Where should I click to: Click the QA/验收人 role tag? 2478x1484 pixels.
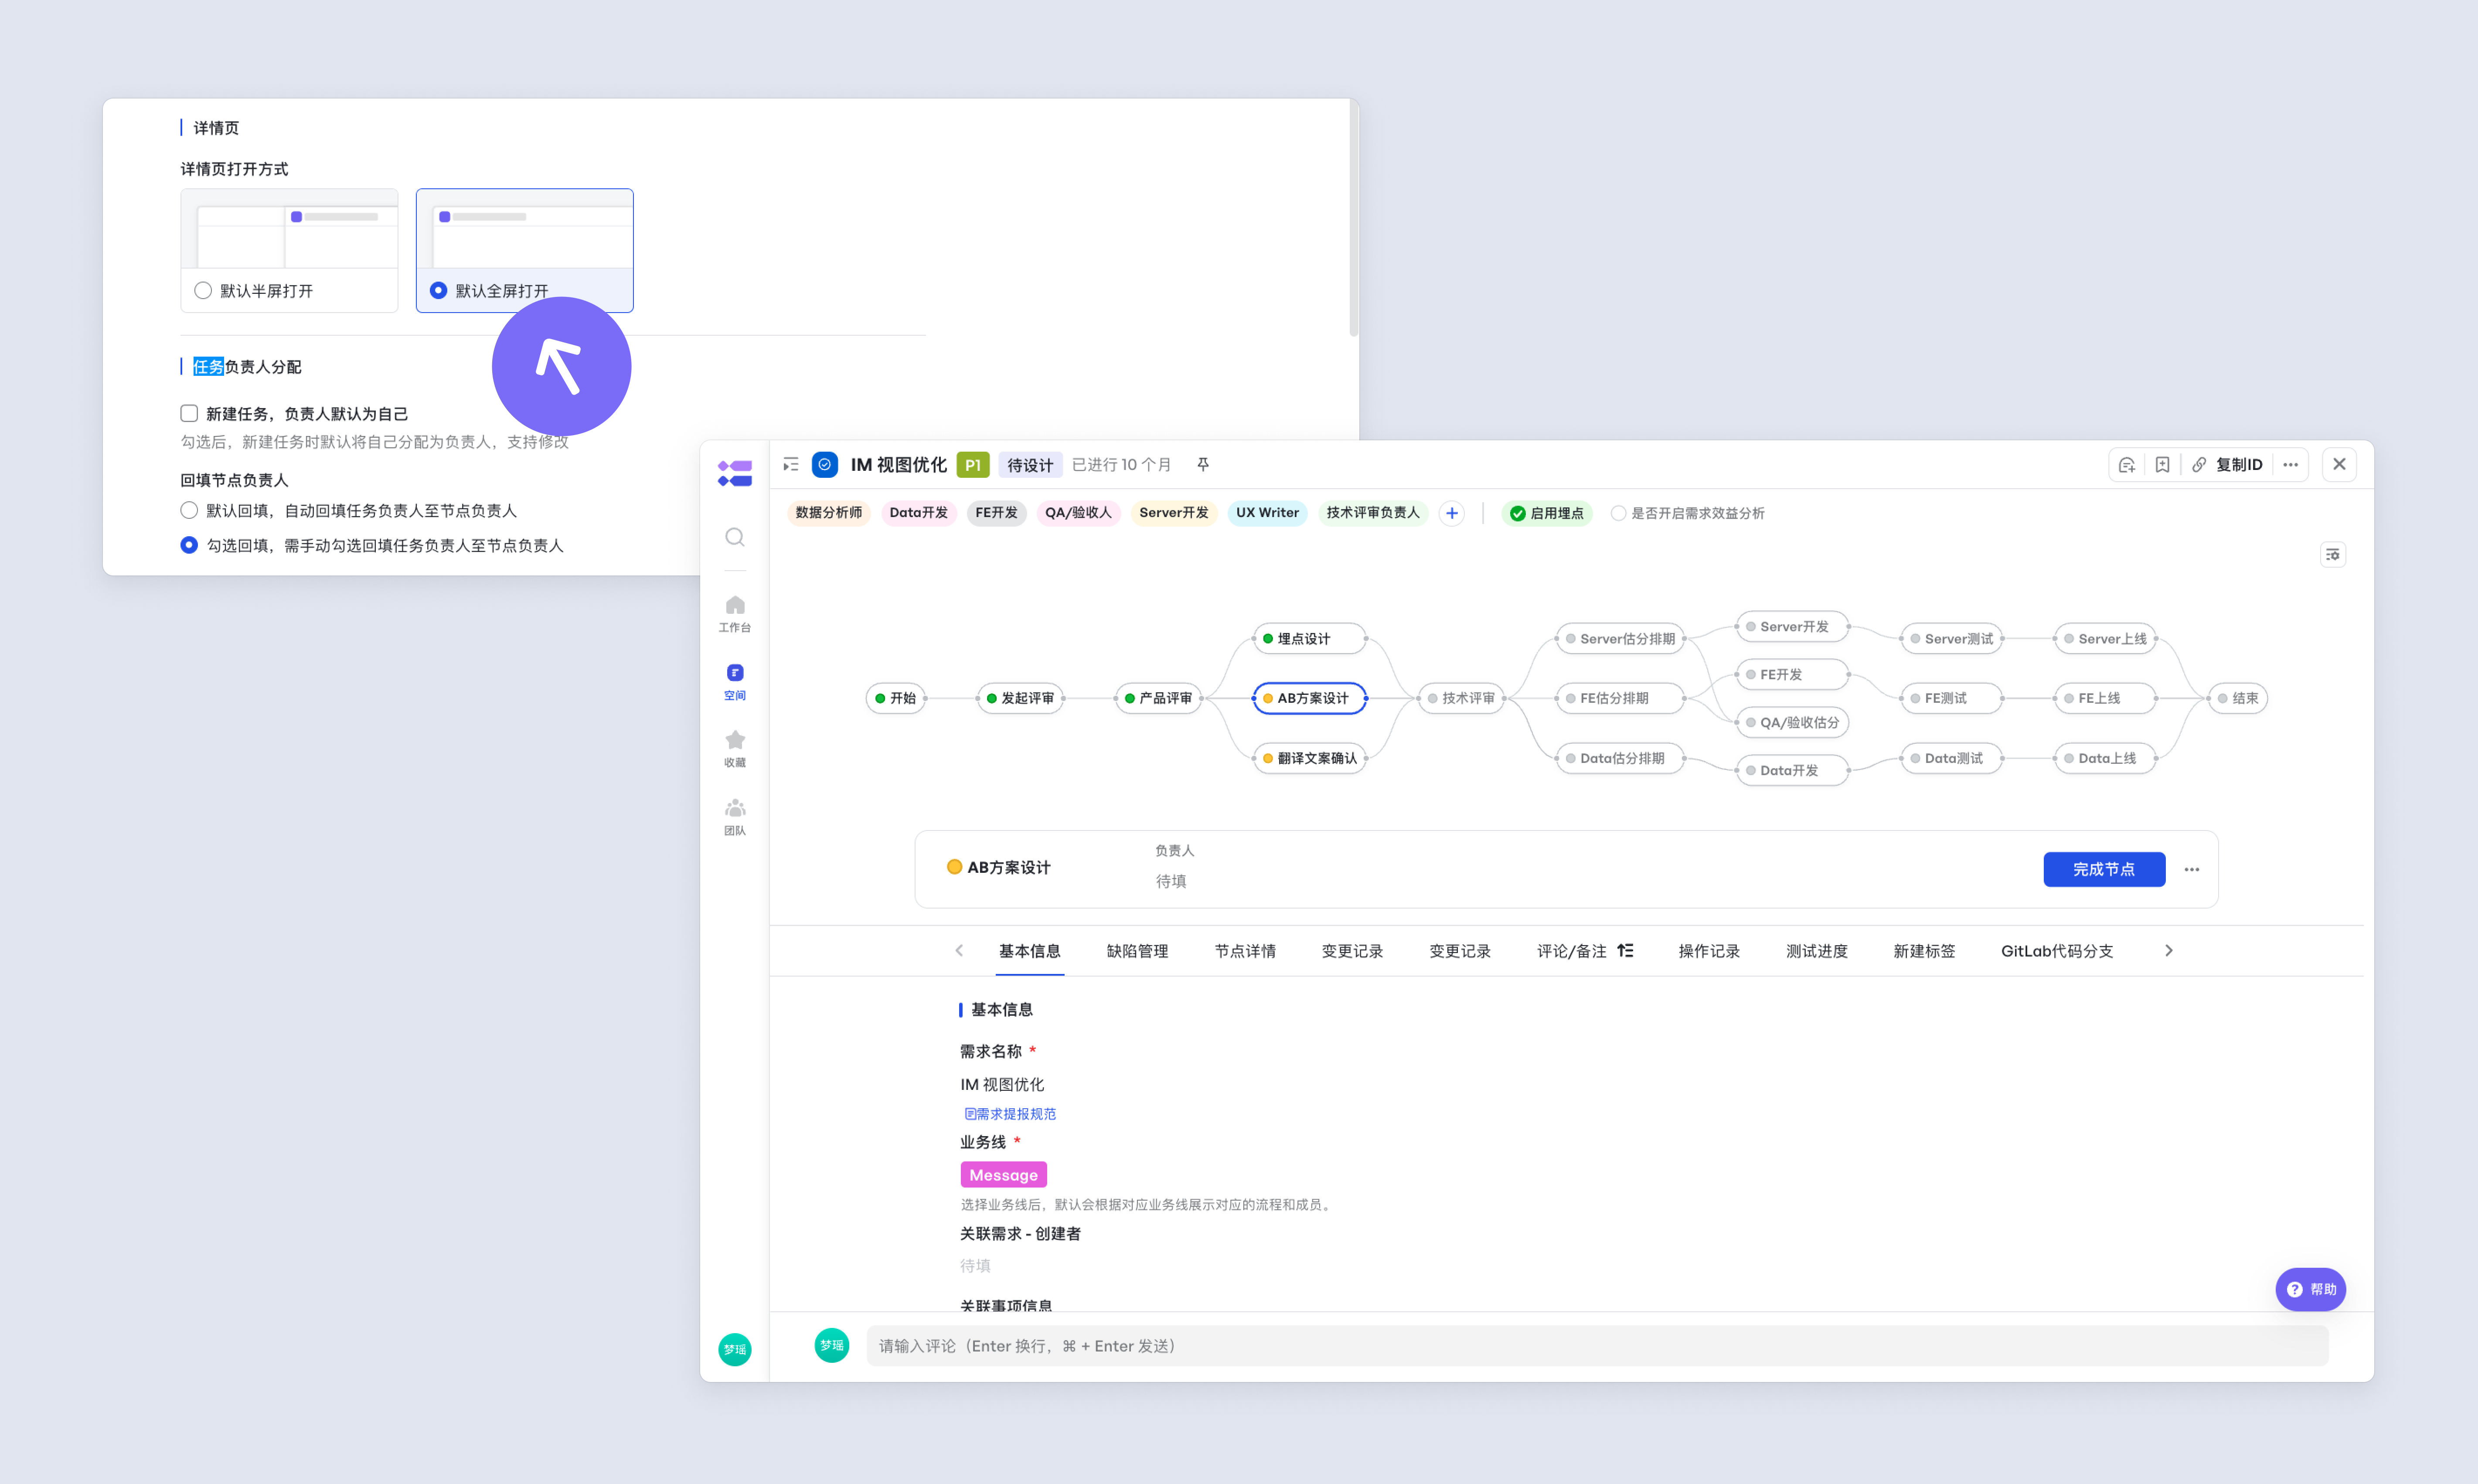point(1078,513)
